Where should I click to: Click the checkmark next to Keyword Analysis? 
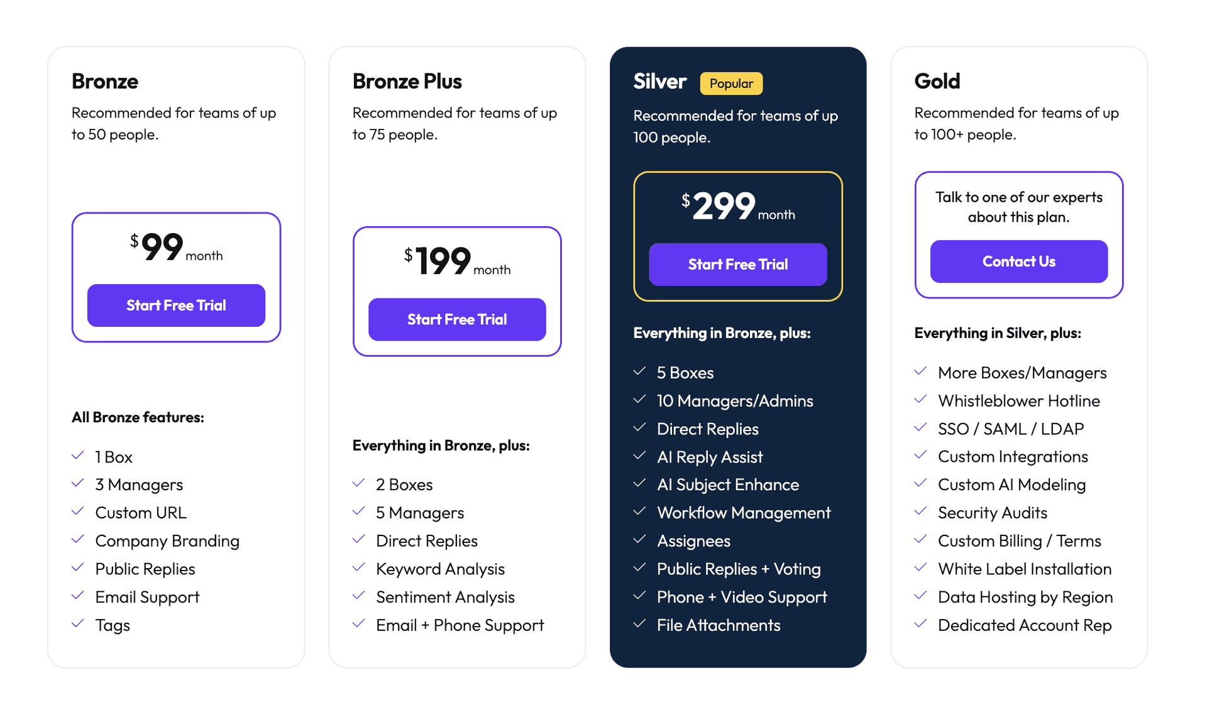(359, 567)
